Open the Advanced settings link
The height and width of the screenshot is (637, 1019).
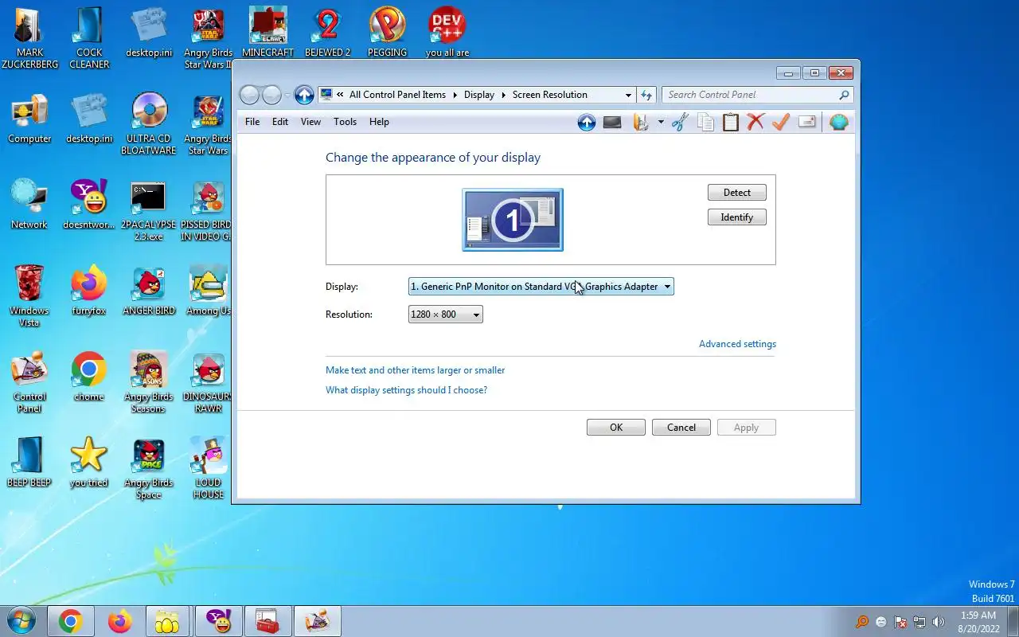click(737, 344)
